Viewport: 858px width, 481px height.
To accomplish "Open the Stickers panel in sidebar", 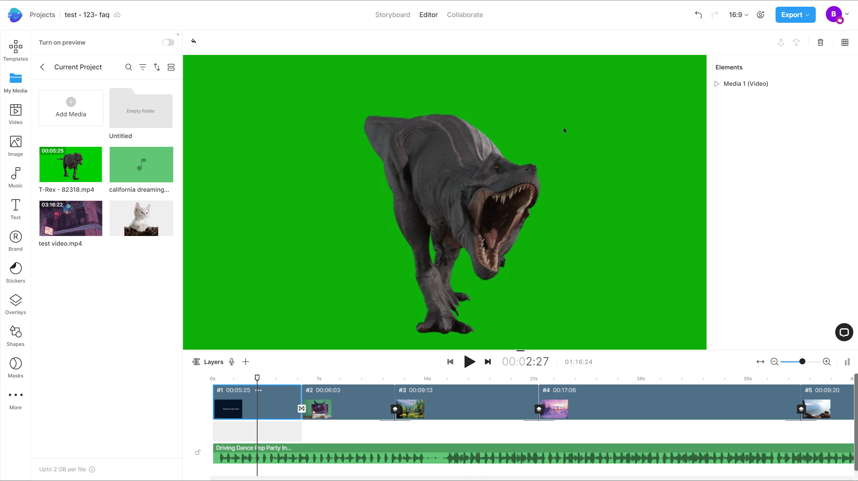I will [x=15, y=272].
